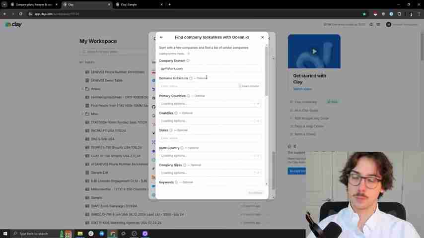Click the Keywords info icon

[176, 182]
